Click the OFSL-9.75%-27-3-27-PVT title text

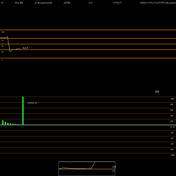pos(152,3)
